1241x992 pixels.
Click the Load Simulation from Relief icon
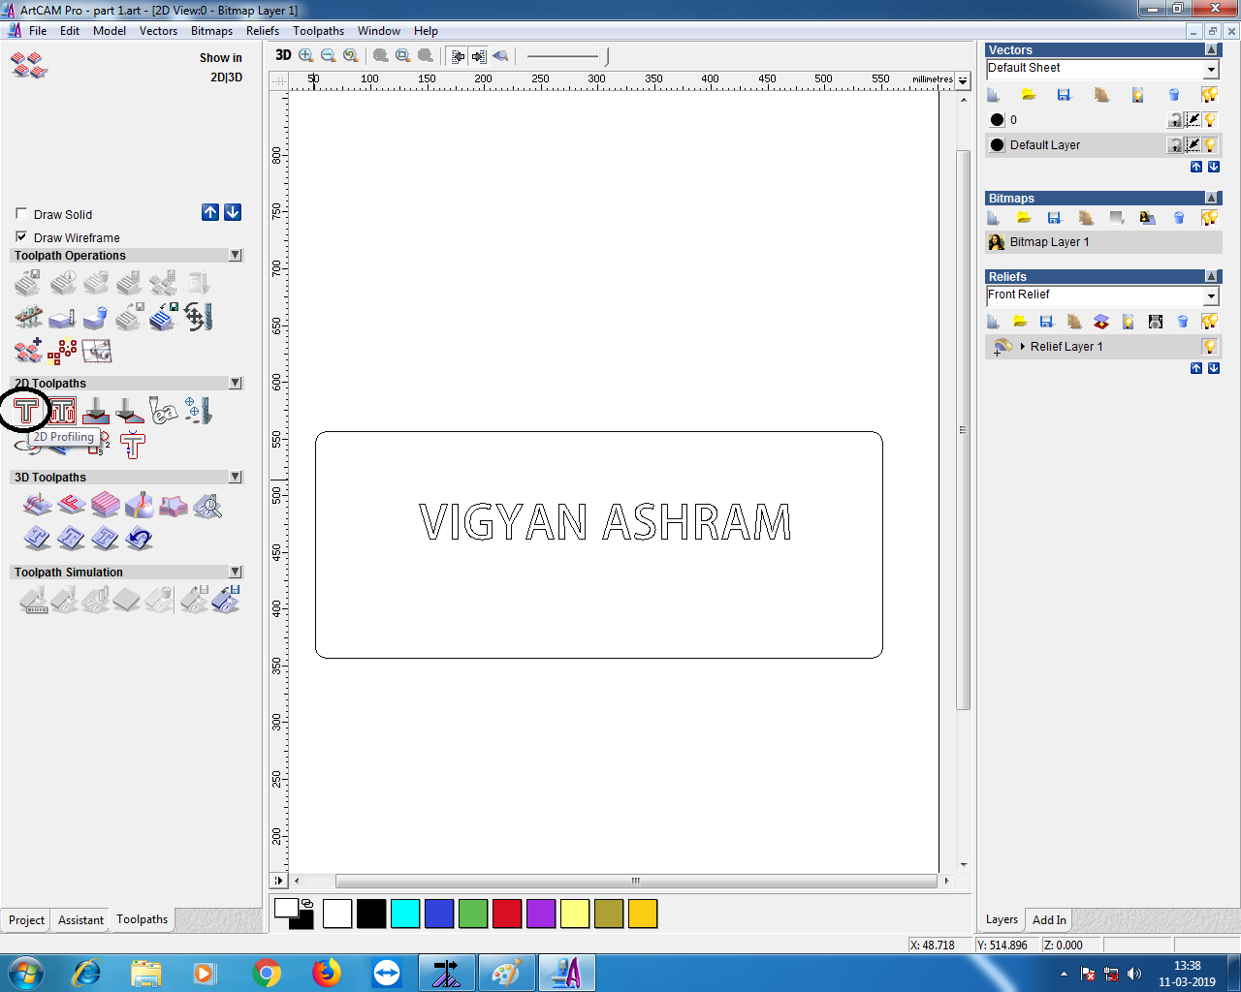pos(226,600)
